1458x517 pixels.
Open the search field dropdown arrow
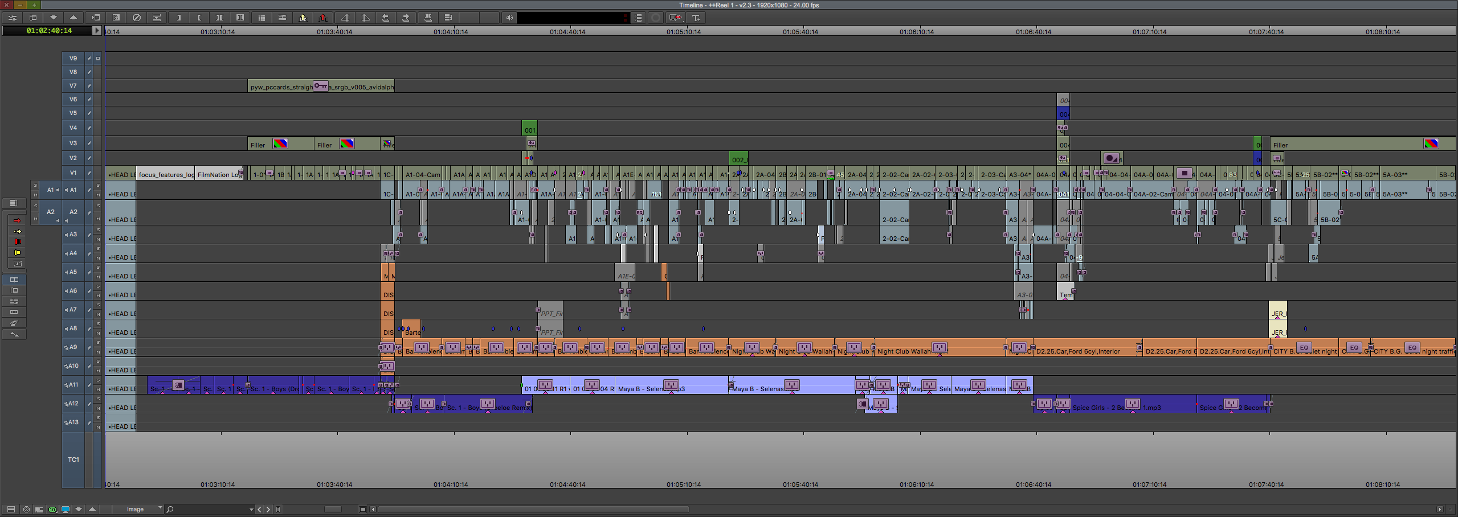(x=251, y=510)
